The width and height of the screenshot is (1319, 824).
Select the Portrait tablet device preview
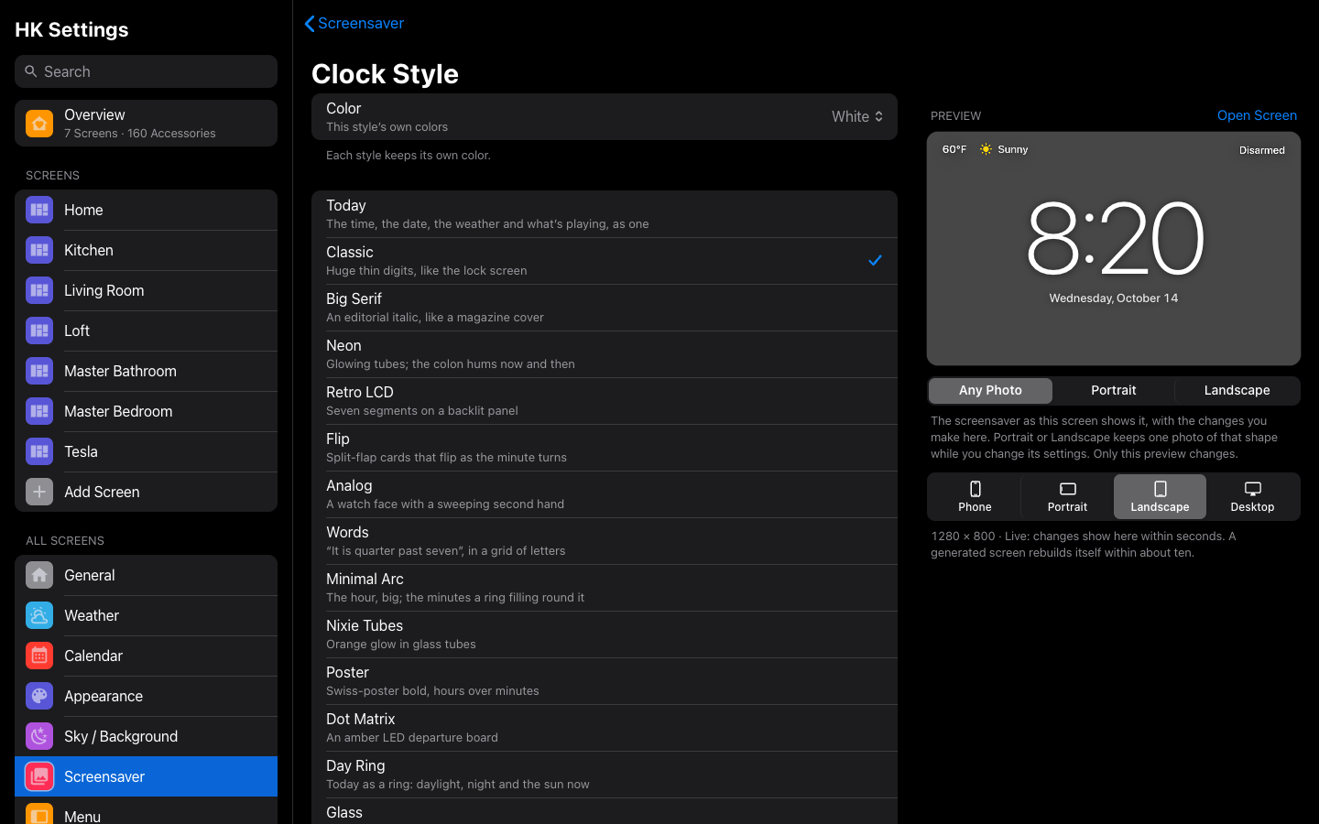(1067, 497)
